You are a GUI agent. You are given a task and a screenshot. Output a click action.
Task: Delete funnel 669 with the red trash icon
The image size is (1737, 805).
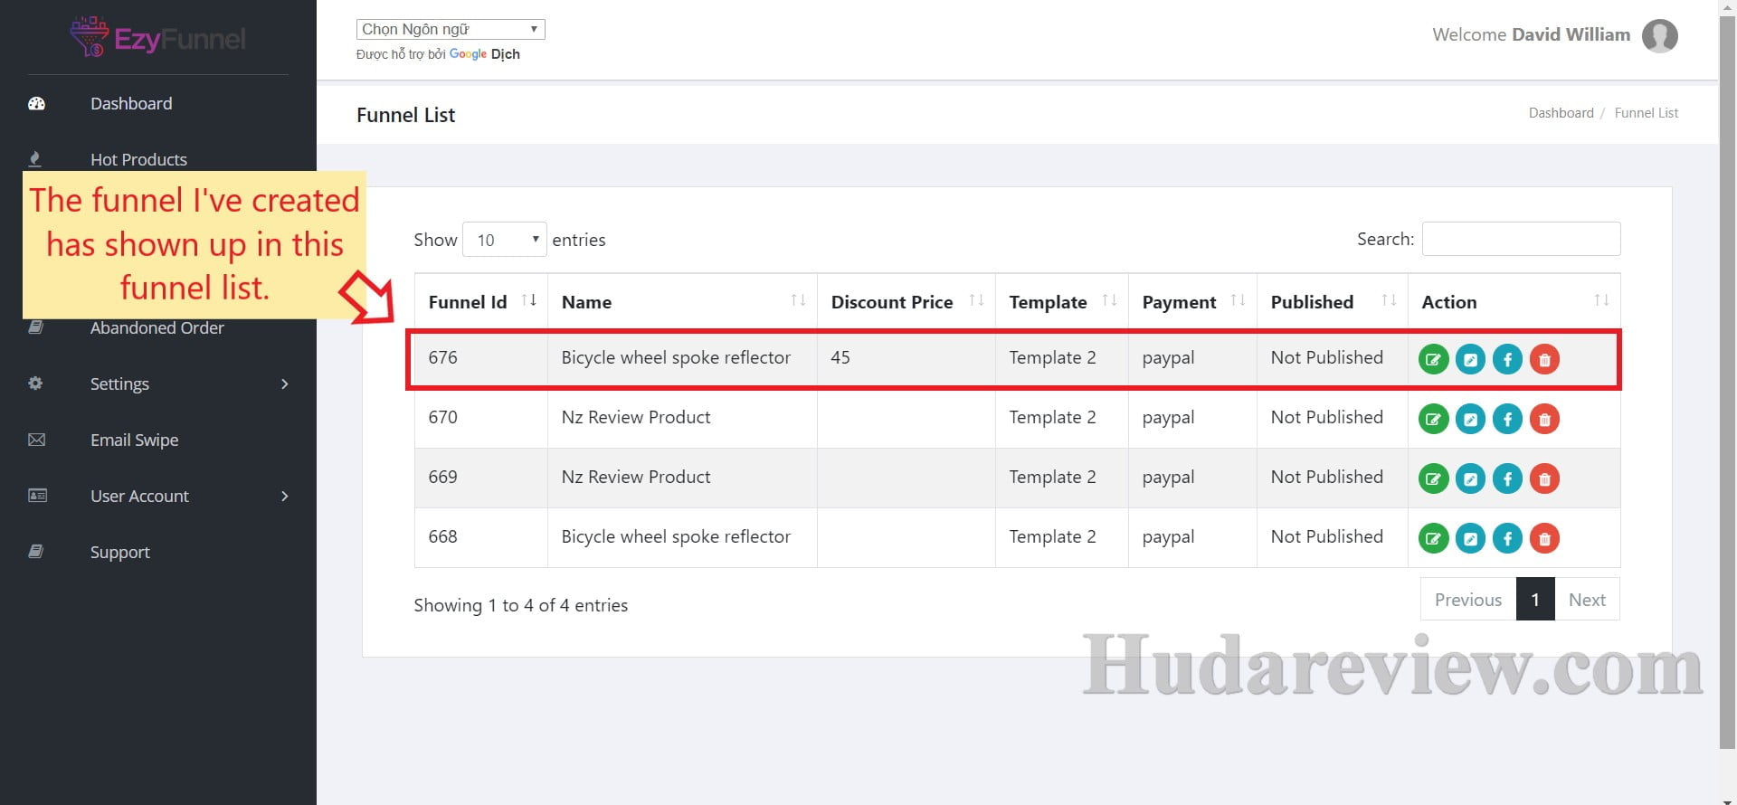pos(1544,478)
